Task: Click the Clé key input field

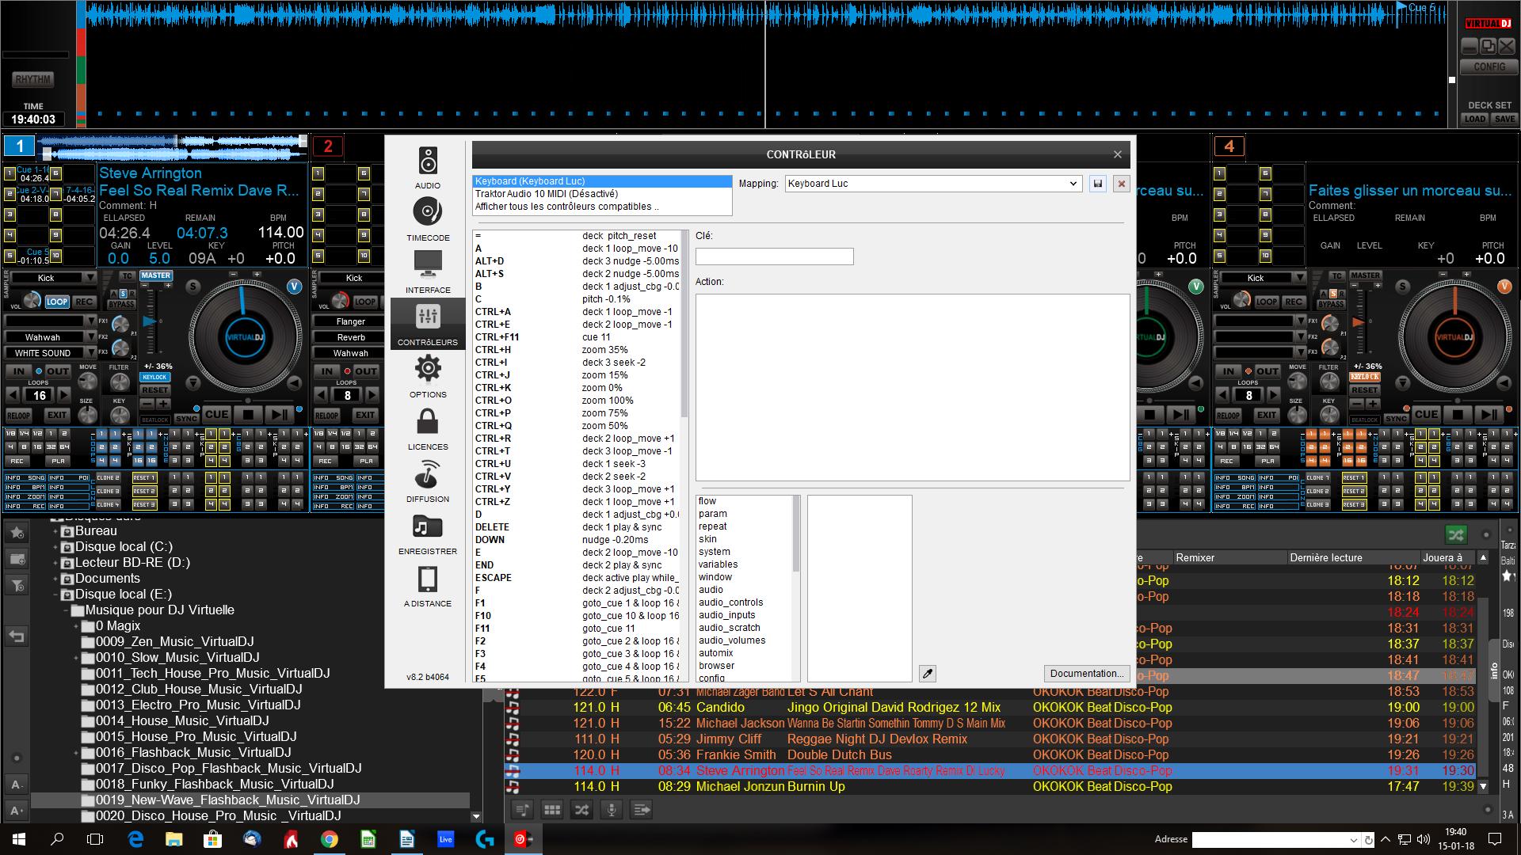Action: (x=775, y=256)
